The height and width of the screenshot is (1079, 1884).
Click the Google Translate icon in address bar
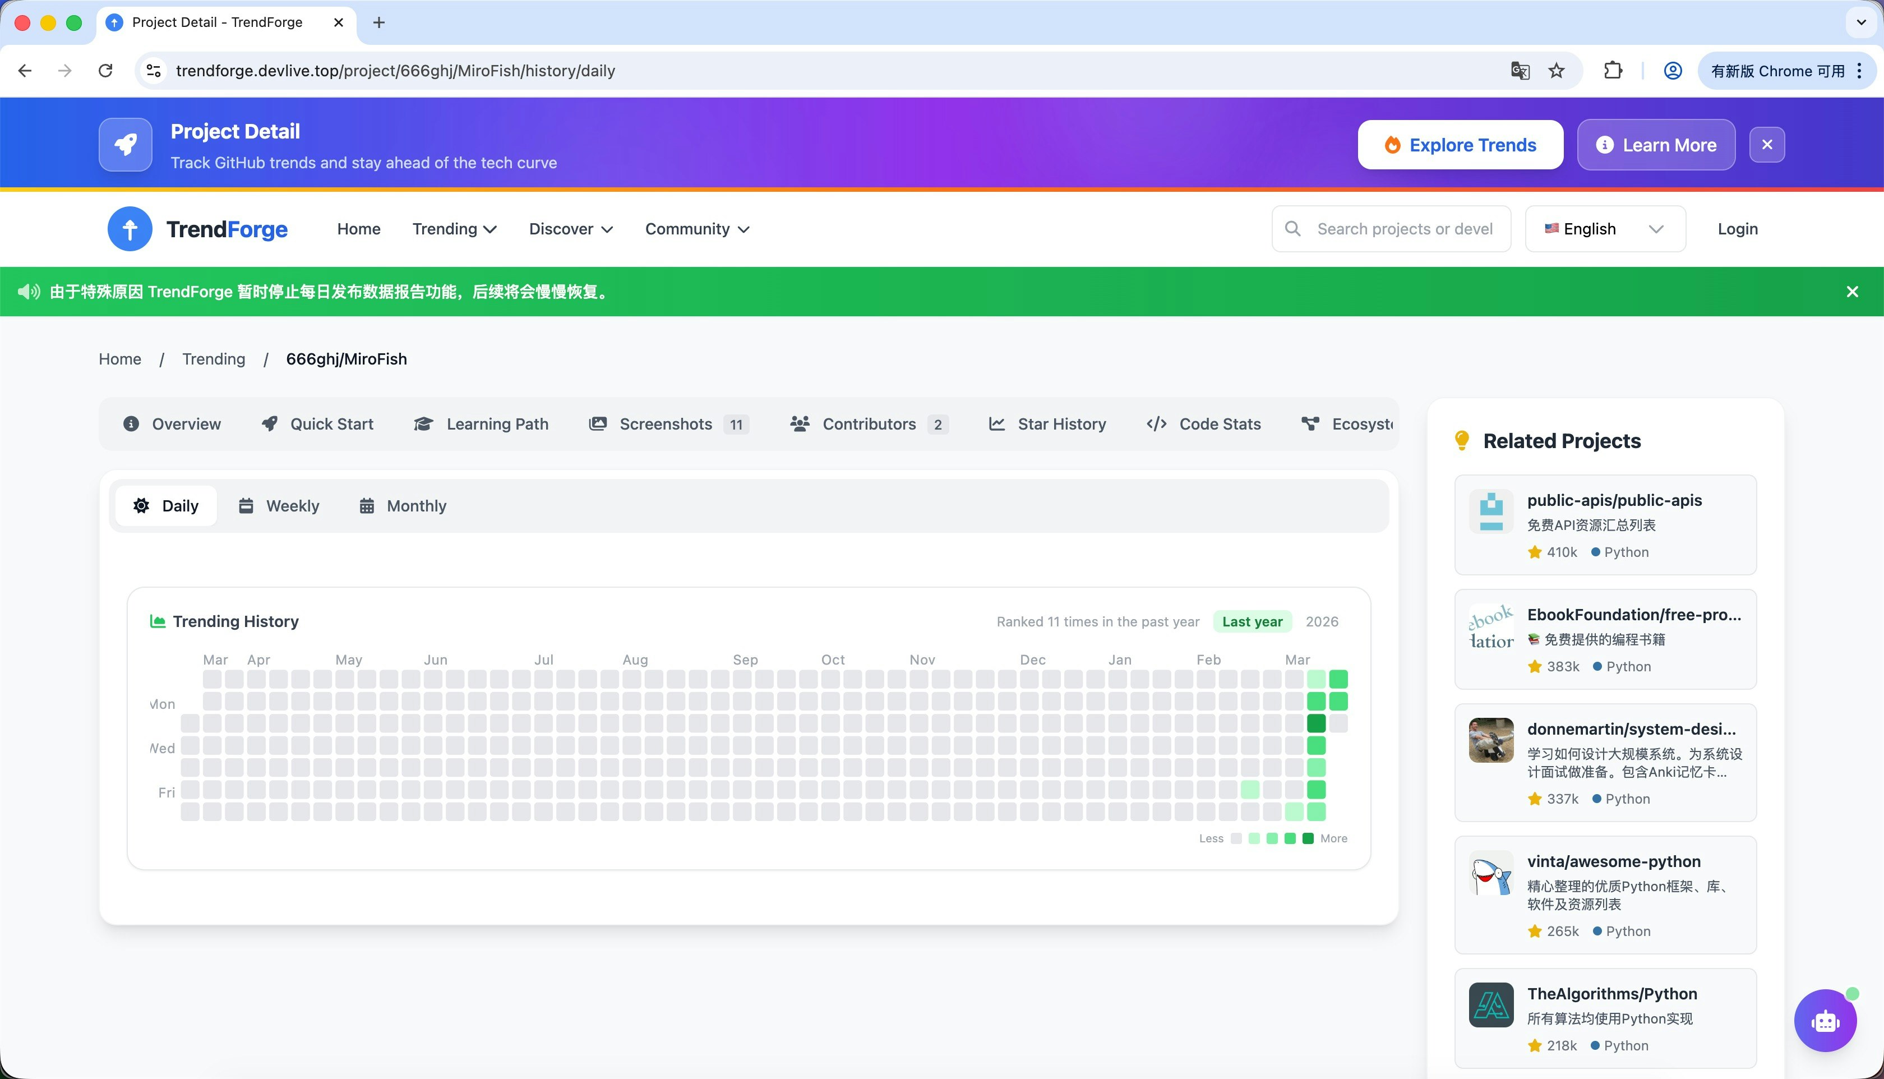[1520, 71]
